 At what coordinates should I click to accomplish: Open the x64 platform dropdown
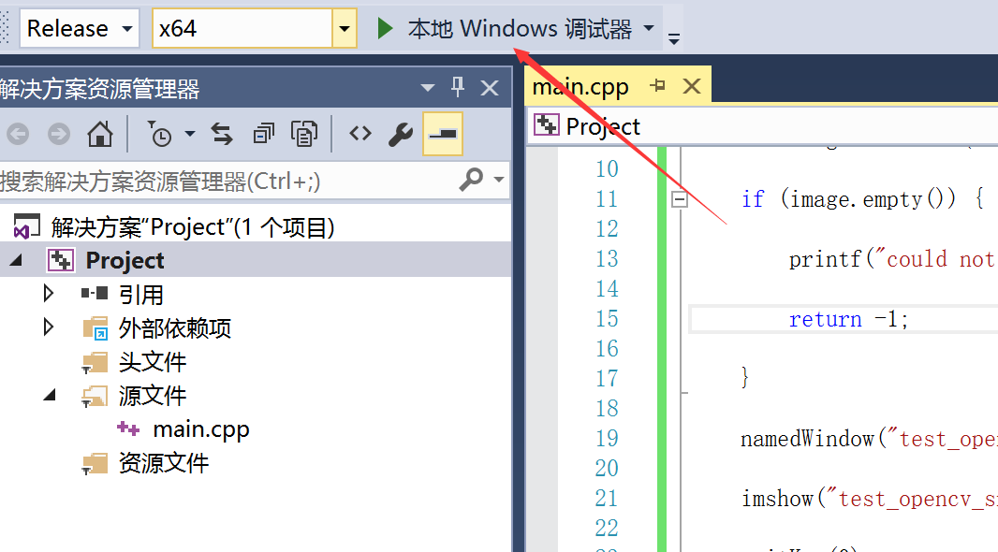pos(344,28)
